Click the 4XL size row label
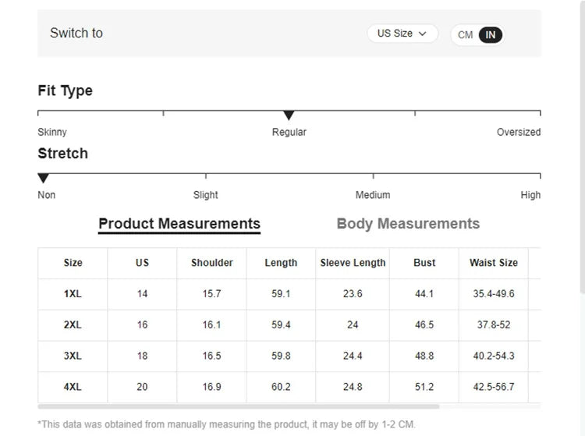The height and width of the screenshot is (436, 585). click(73, 387)
